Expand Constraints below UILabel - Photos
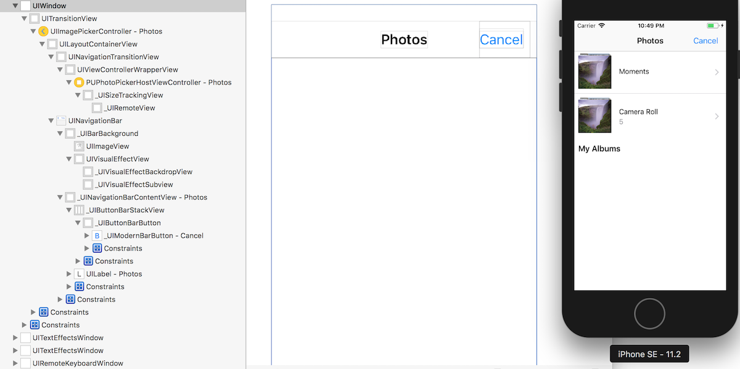Image resolution: width=740 pixels, height=369 pixels. pyautogui.click(x=68, y=286)
